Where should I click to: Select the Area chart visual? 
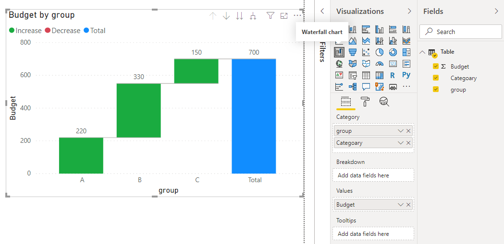[x=353, y=41]
